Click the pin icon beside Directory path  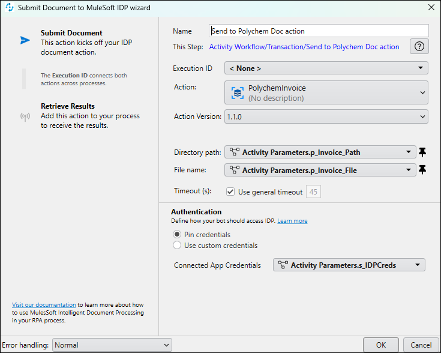[x=422, y=152]
